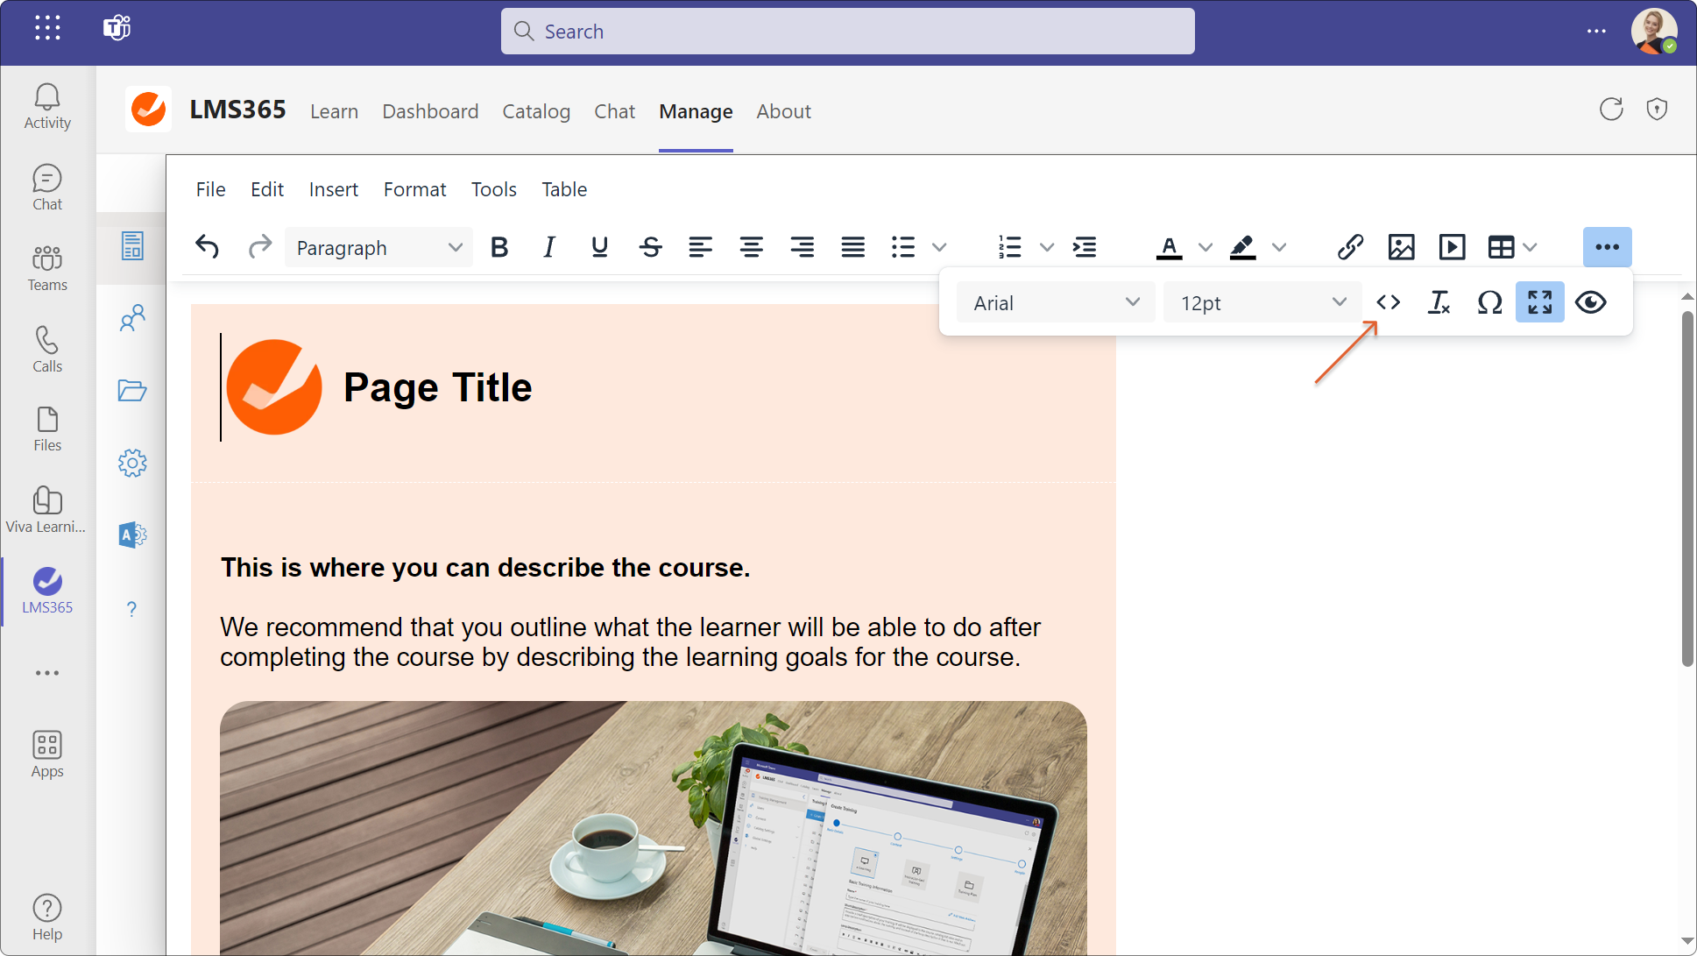Viewport: 1697px width, 956px height.
Task: Open the Paragraph format dropdown
Action: click(378, 248)
